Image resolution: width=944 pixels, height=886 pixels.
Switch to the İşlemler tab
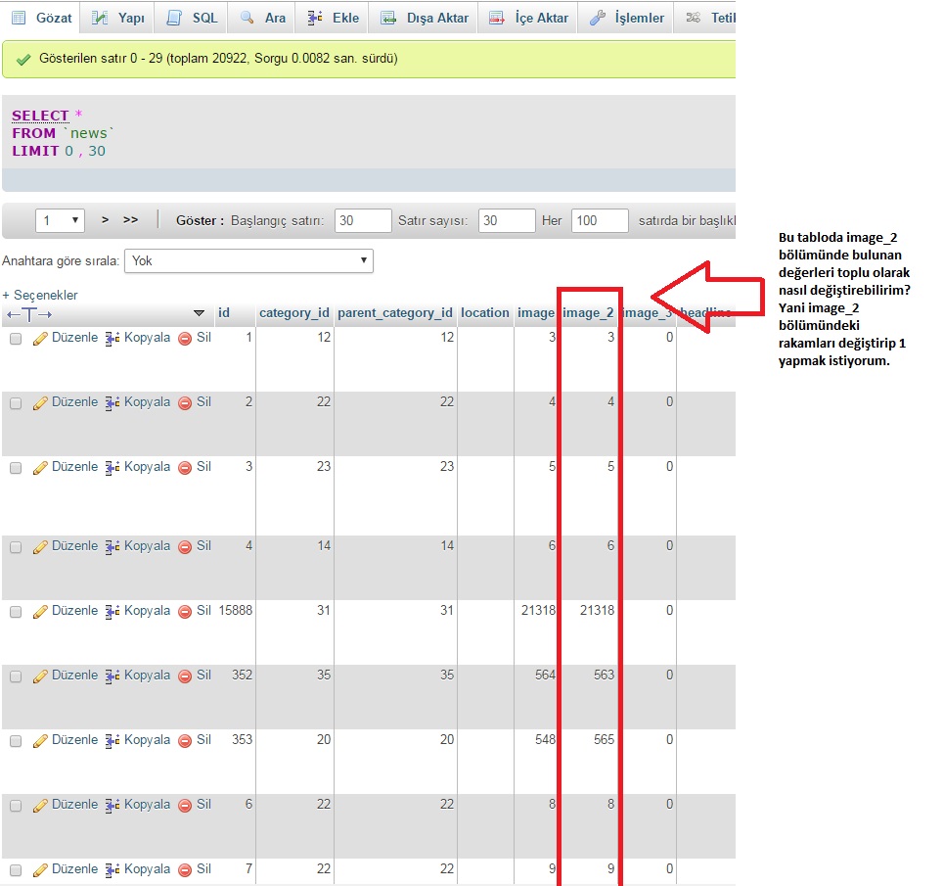pos(627,18)
